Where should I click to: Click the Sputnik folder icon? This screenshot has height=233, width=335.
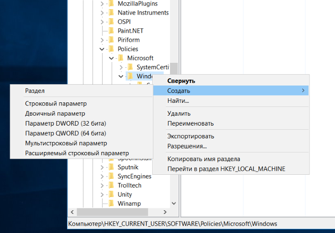tap(110, 167)
